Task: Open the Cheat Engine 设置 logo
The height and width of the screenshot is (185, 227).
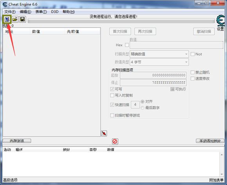Action: tap(220, 23)
